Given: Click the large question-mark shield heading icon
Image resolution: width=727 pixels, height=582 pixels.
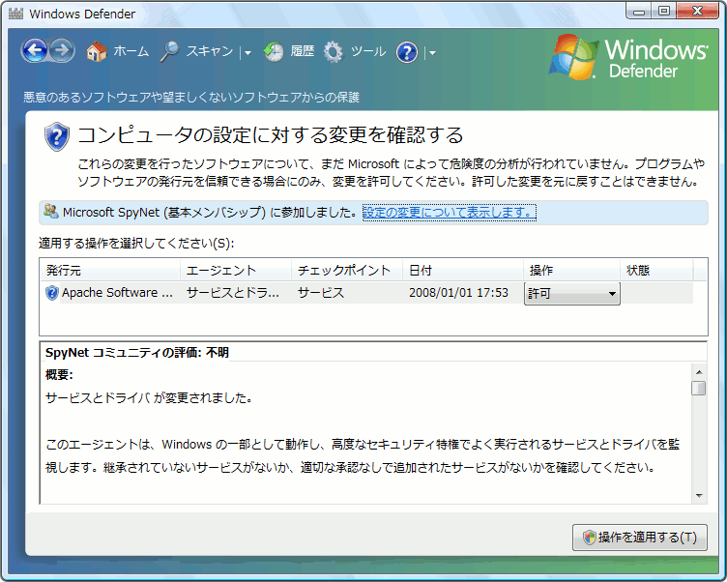Looking at the screenshot, I should pos(57,137).
